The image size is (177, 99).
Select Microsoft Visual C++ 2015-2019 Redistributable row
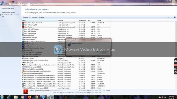pos(66,86)
